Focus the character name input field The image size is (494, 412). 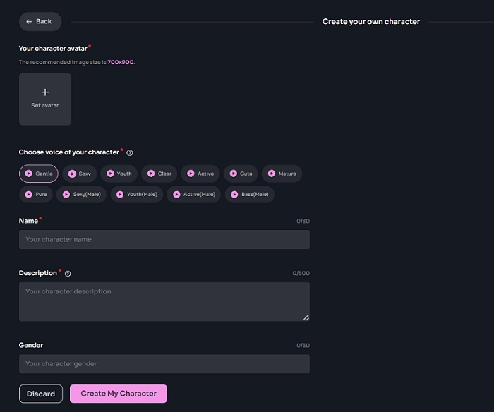point(164,240)
